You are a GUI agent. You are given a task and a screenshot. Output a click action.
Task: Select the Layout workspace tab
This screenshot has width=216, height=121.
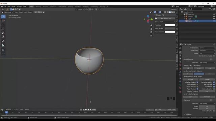[x=31, y=7]
